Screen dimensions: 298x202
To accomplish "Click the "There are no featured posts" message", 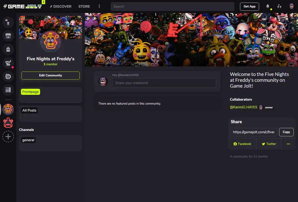I will point(129,104).
